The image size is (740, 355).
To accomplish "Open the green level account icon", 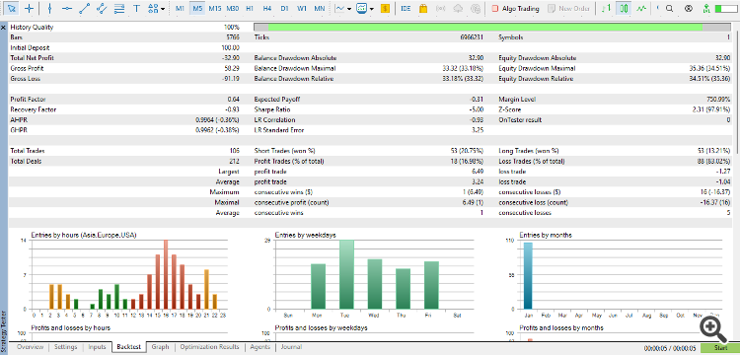I will coord(706,8).
